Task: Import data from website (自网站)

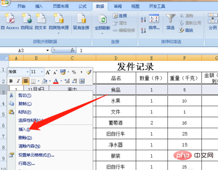Action: 27,22
